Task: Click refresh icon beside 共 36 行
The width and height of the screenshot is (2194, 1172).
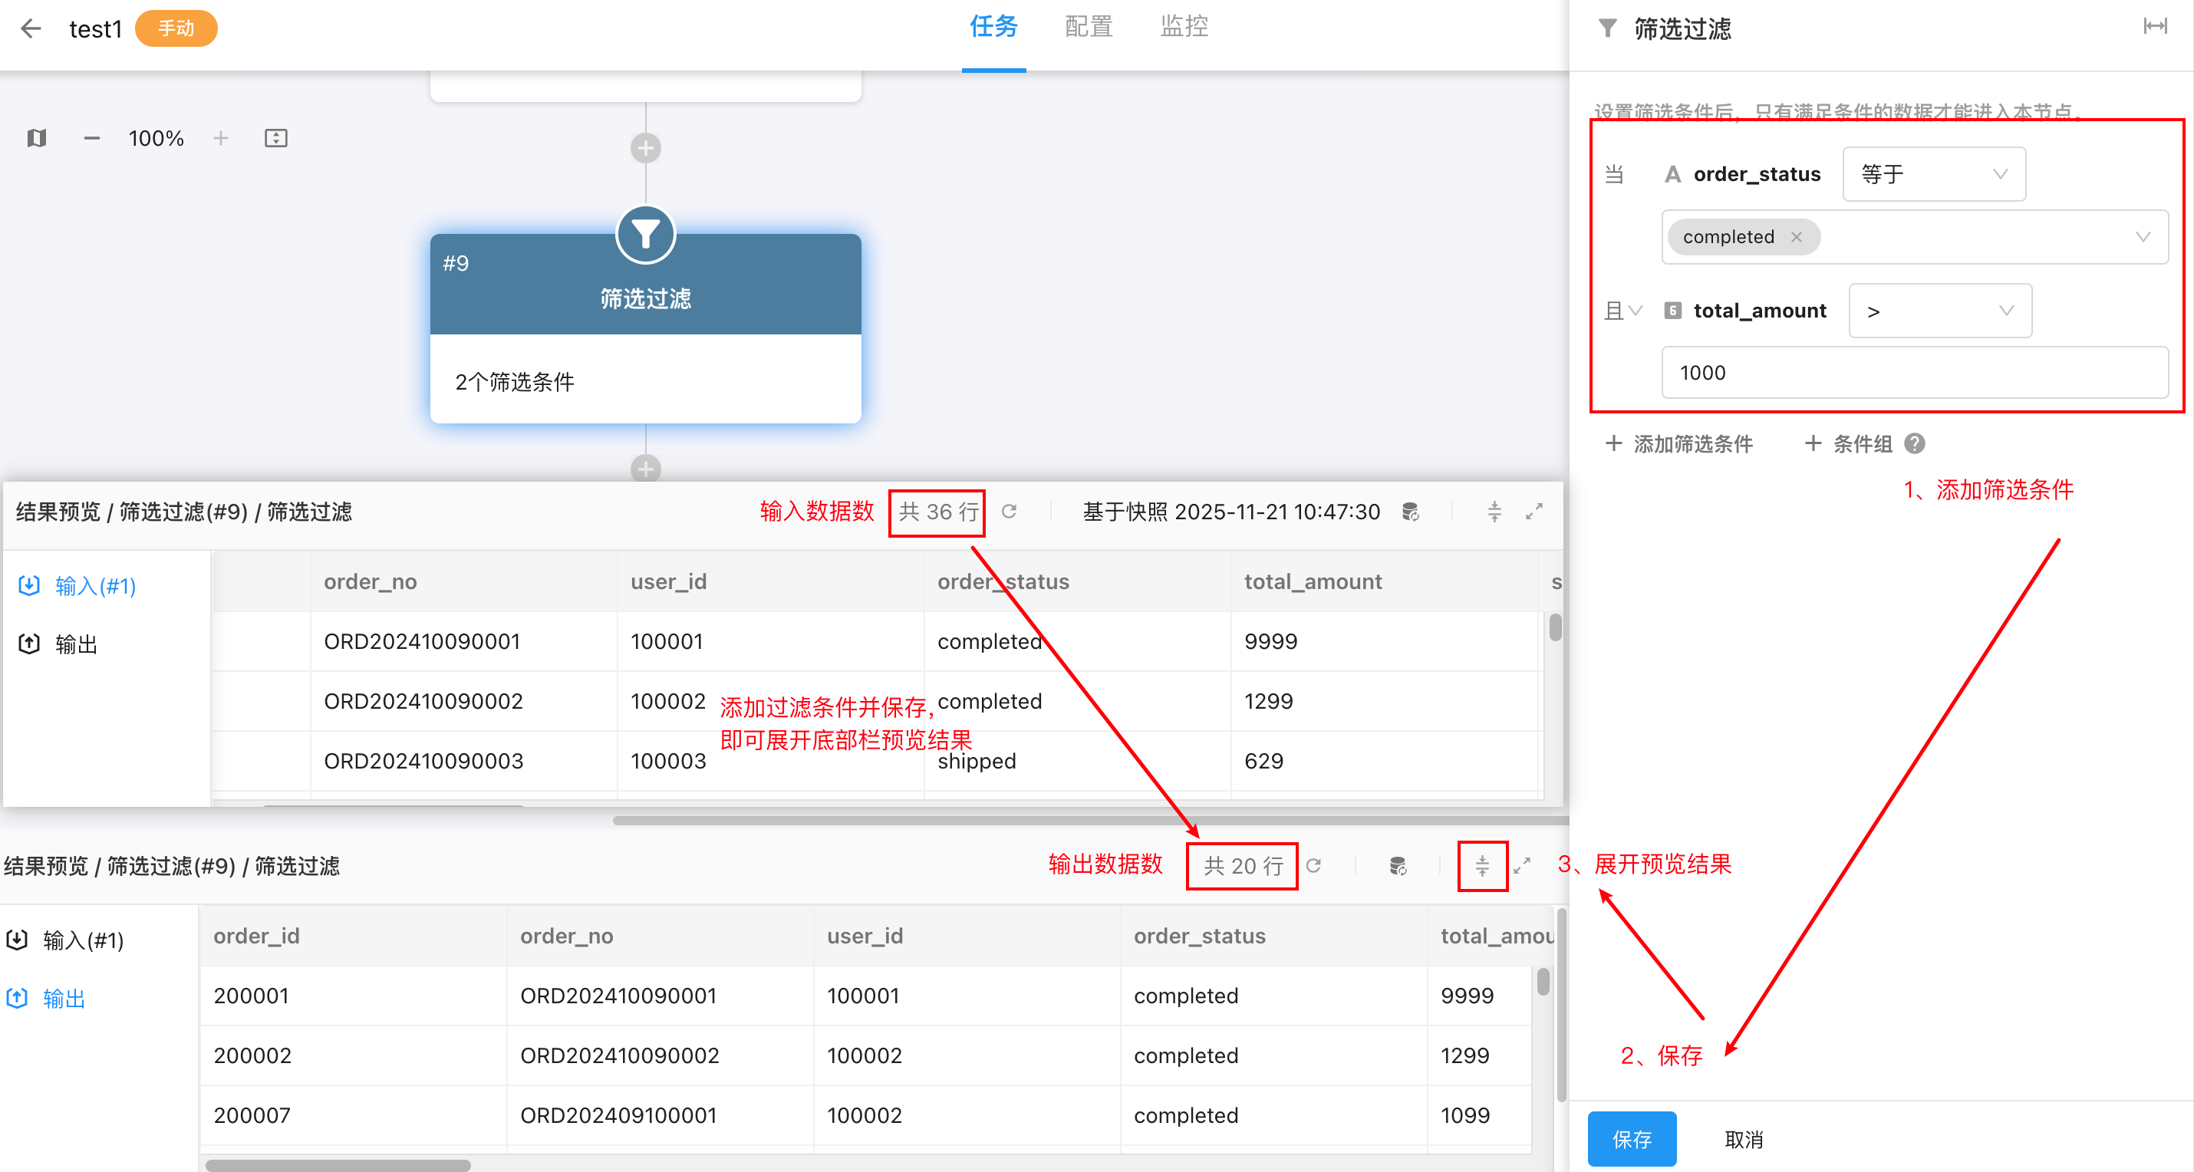Action: (x=1010, y=511)
